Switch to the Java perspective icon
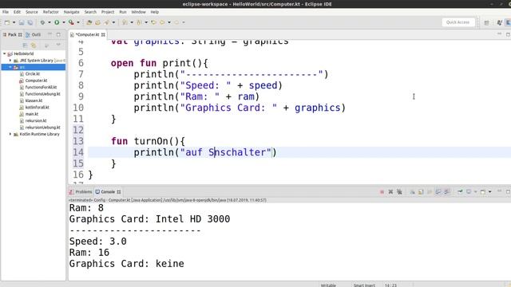This screenshot has height=287, width=511. tap(500, 22)
